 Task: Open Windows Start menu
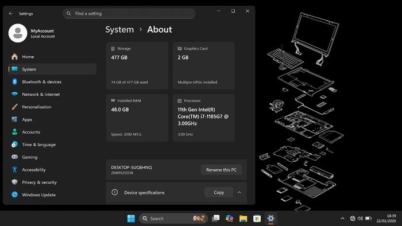click(x=131, y=219)
